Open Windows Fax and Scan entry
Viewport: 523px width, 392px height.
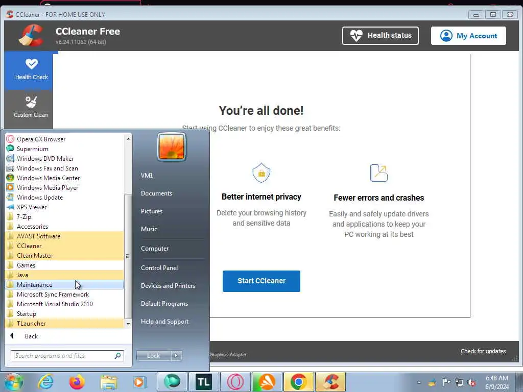64,168
